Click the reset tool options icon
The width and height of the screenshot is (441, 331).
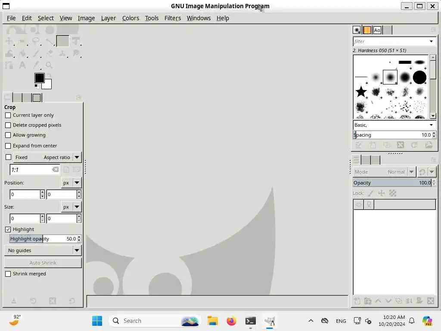coord(72,301)
